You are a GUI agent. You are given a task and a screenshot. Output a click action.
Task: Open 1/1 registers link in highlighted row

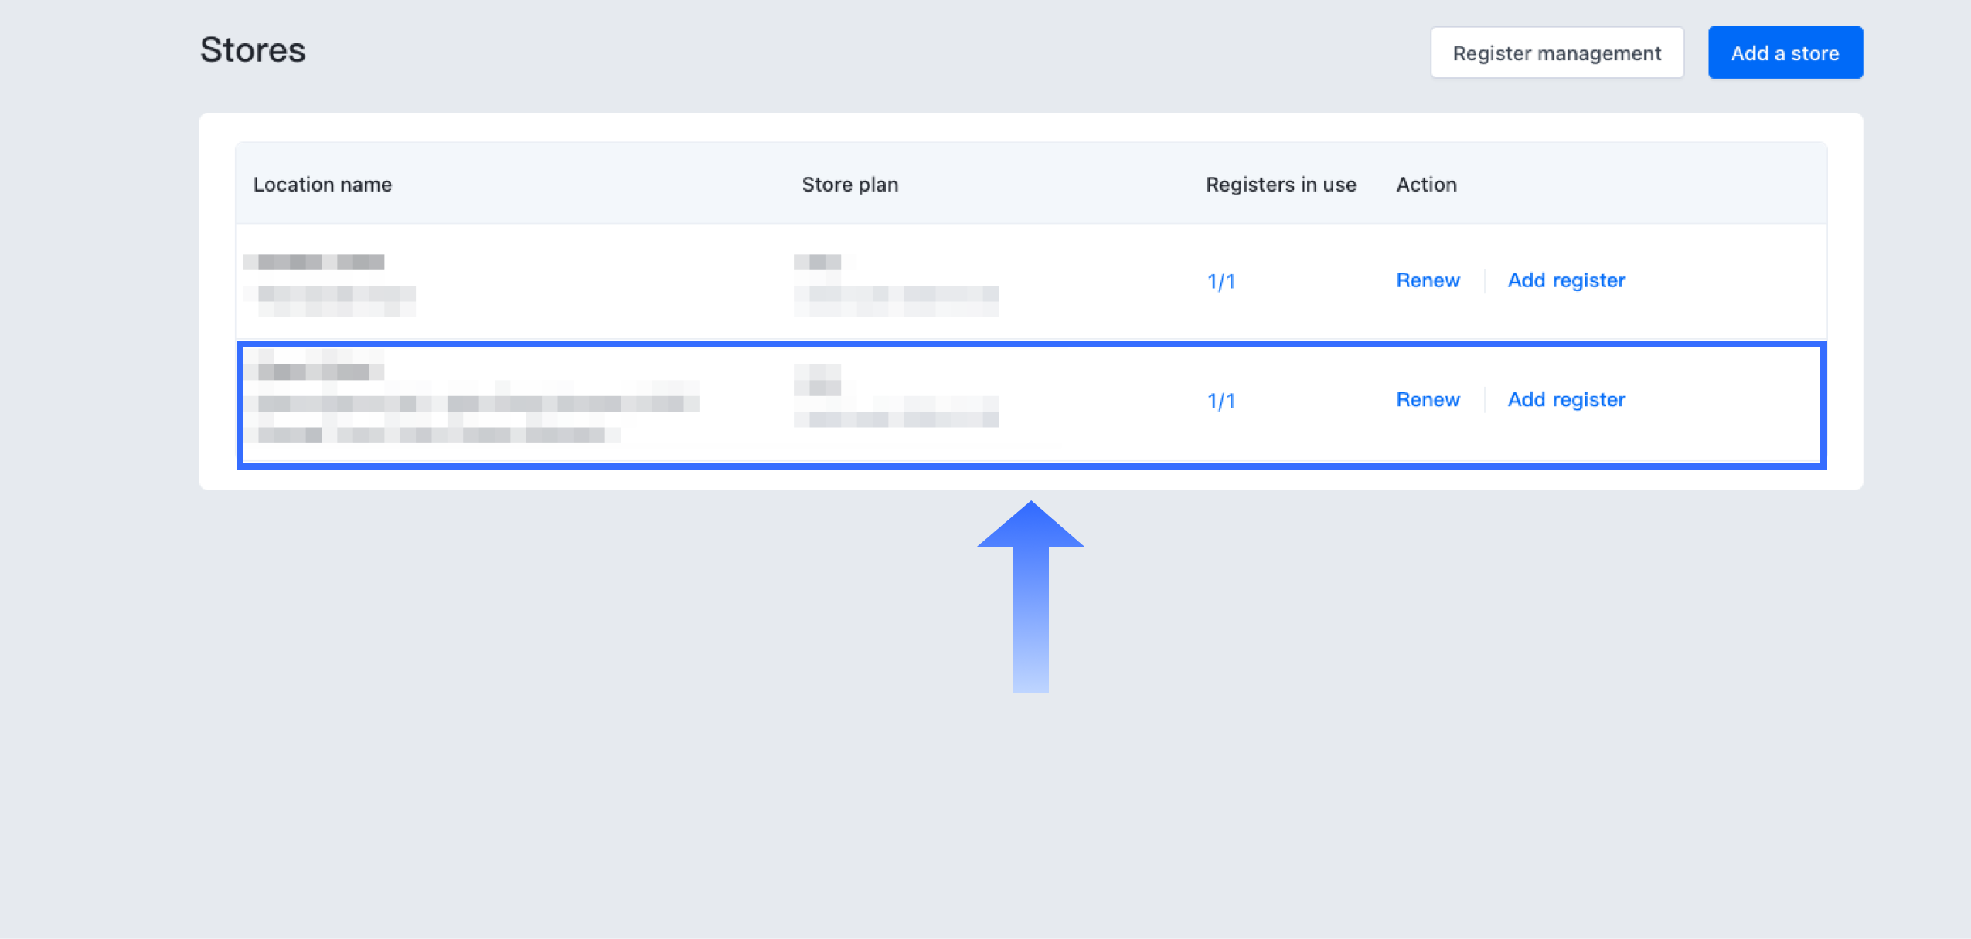1220,400
